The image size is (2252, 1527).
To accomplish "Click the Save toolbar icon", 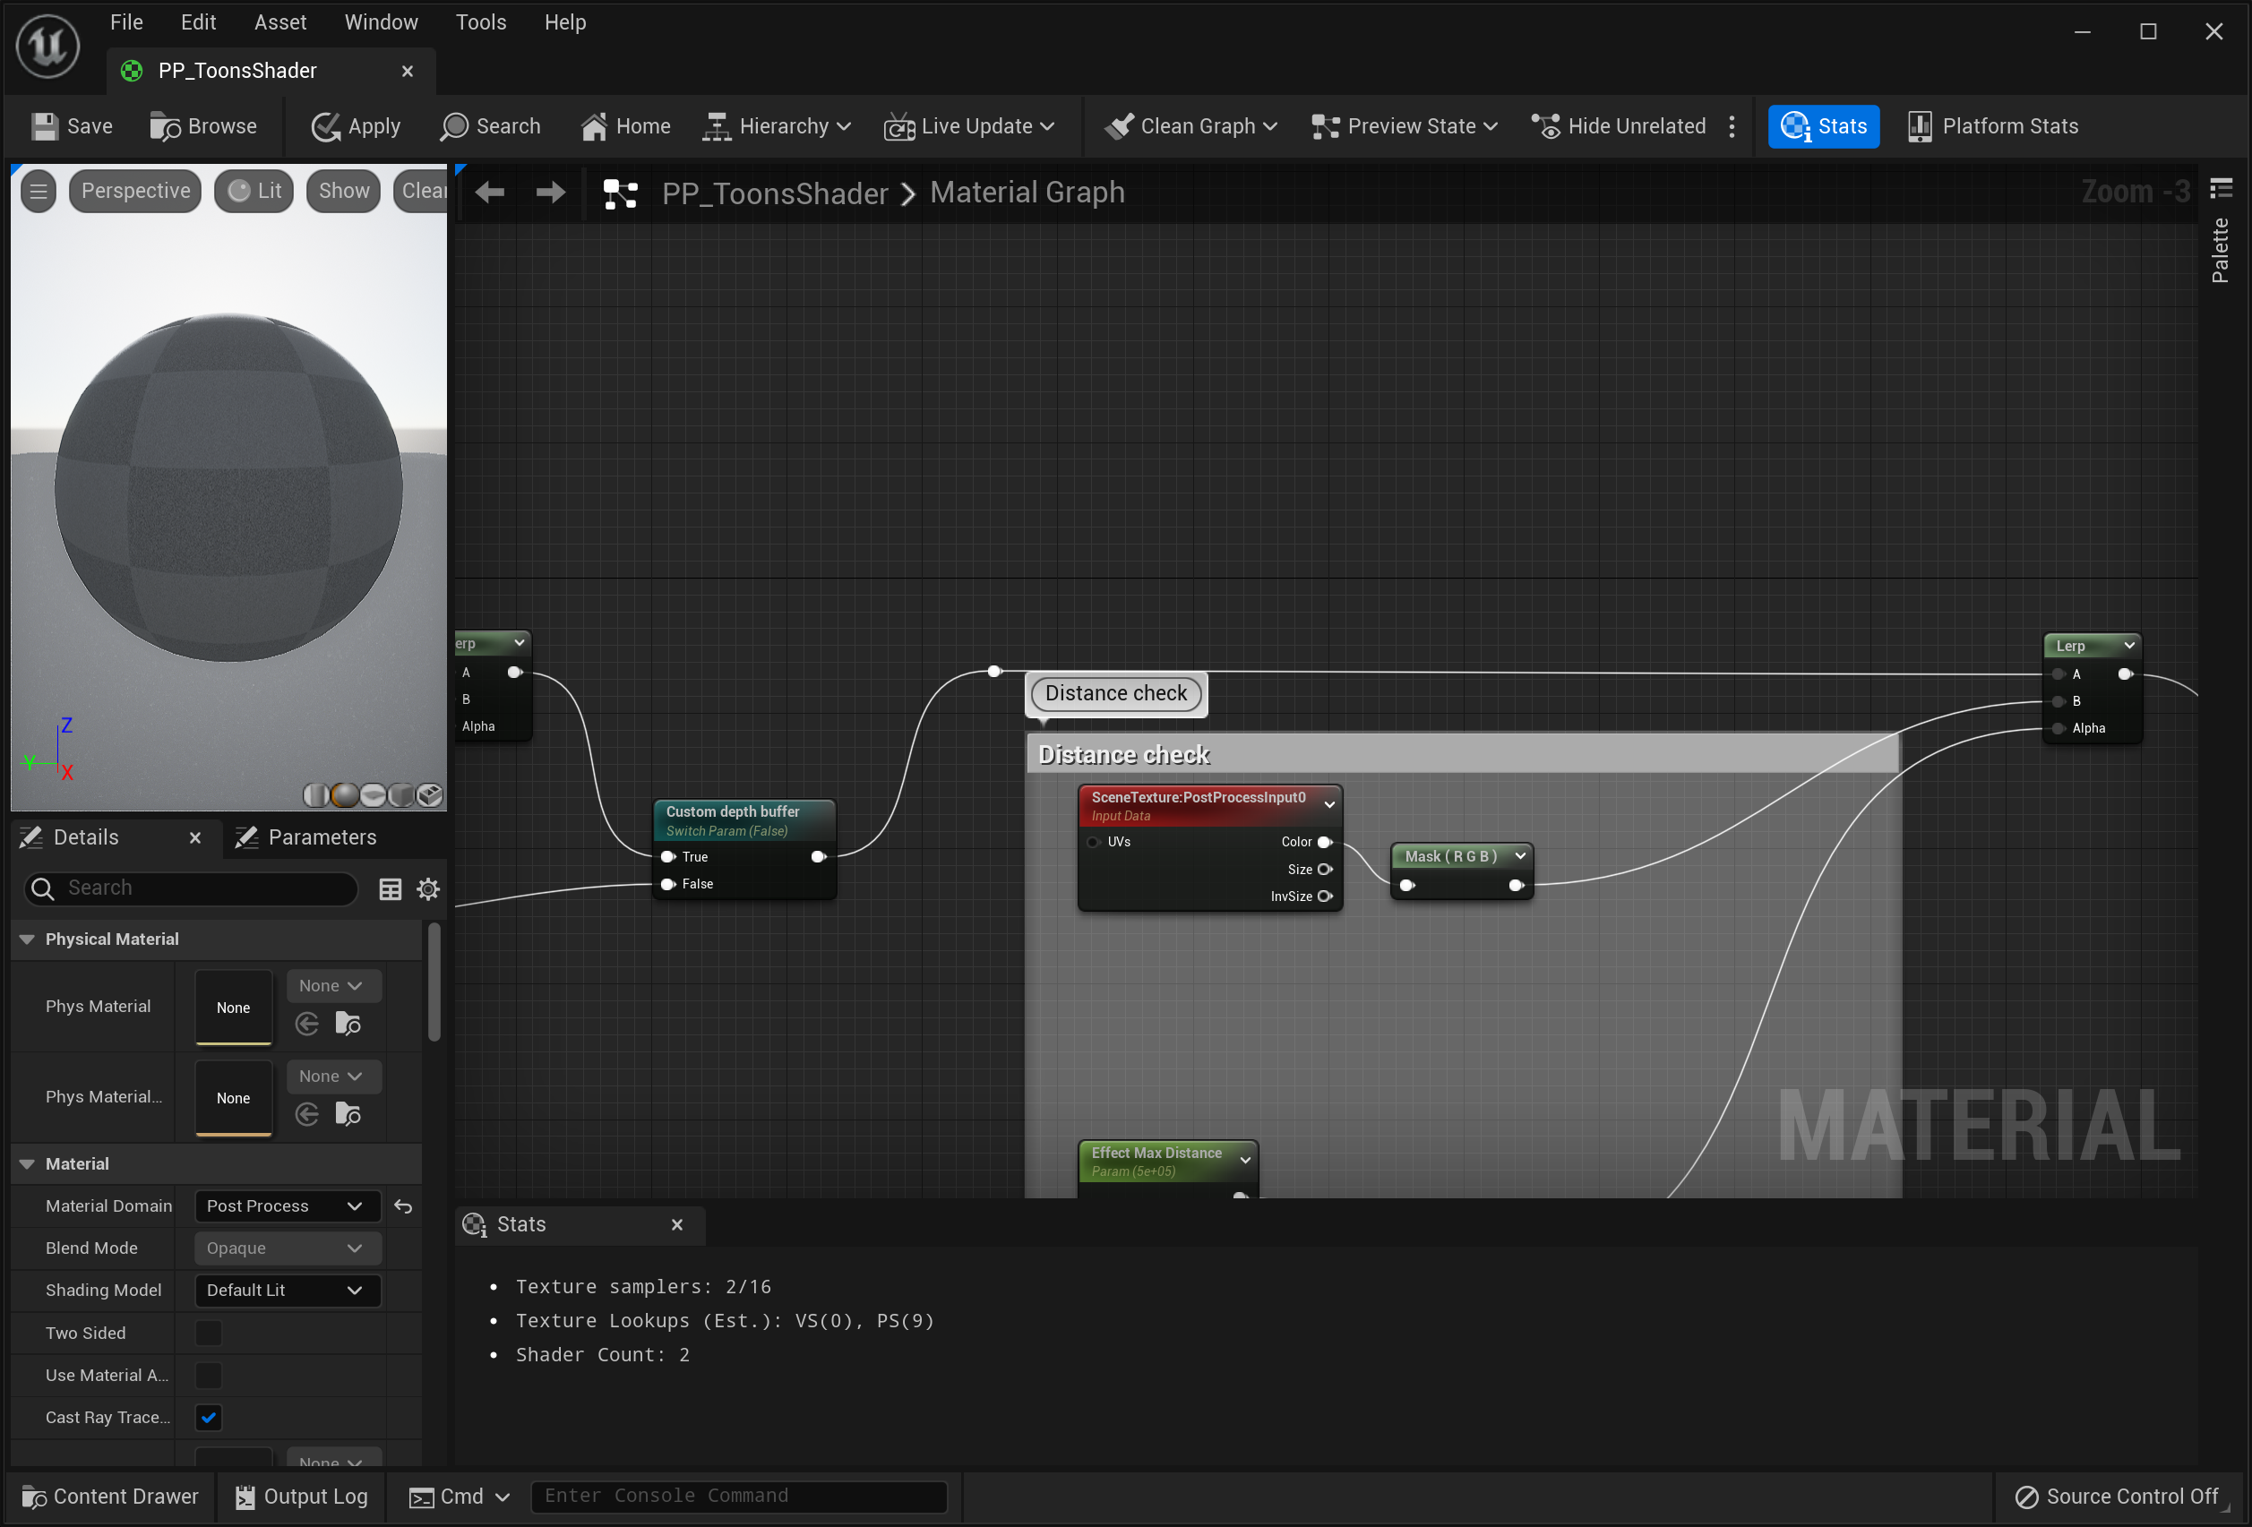I will 45,127.
